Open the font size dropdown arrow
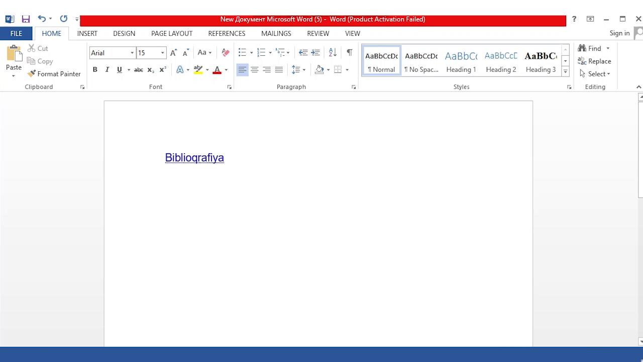Viewport: 643px width, 362px height. coord(162,53)
